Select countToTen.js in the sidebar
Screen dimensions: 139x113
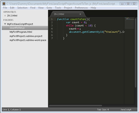25,28
